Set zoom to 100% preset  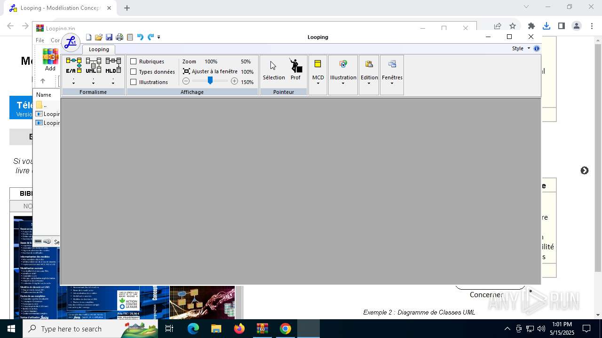pos(247,72)
